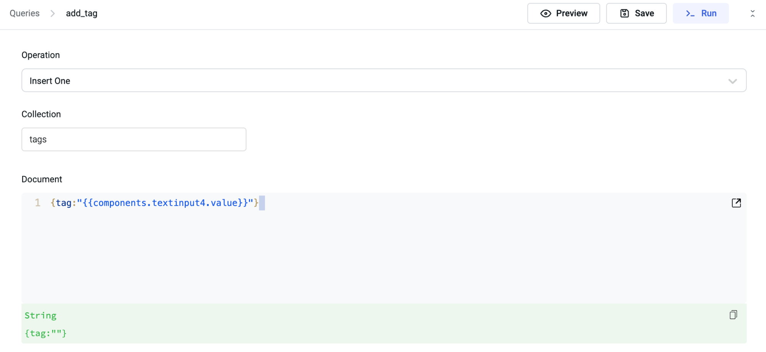Copy the resolved String preview value
This screenshot has width=766, height=352.
tap(733, 315)
